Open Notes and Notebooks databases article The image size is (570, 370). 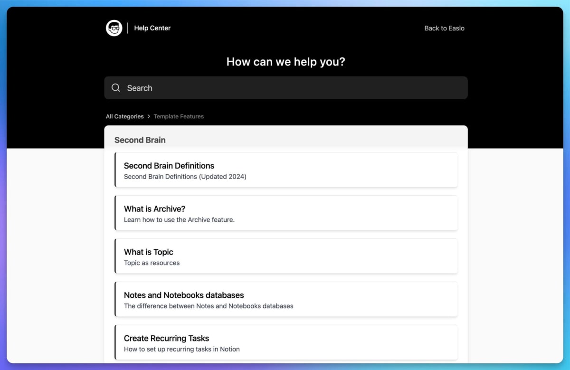[x=184, y=295]
